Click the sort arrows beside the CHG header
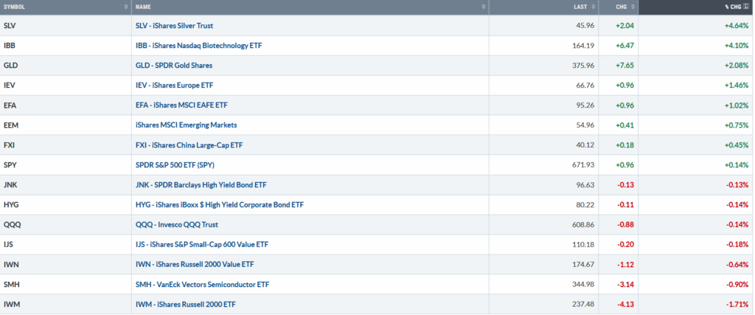 point(632,7)
